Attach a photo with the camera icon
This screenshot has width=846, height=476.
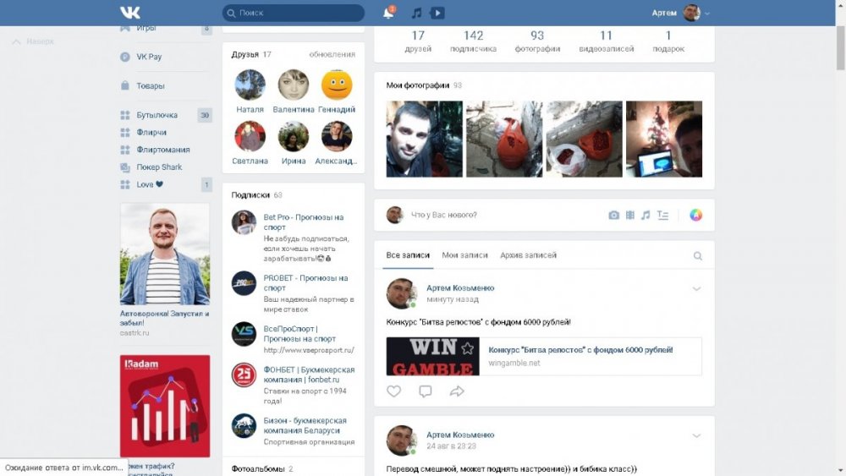point(614,216)
